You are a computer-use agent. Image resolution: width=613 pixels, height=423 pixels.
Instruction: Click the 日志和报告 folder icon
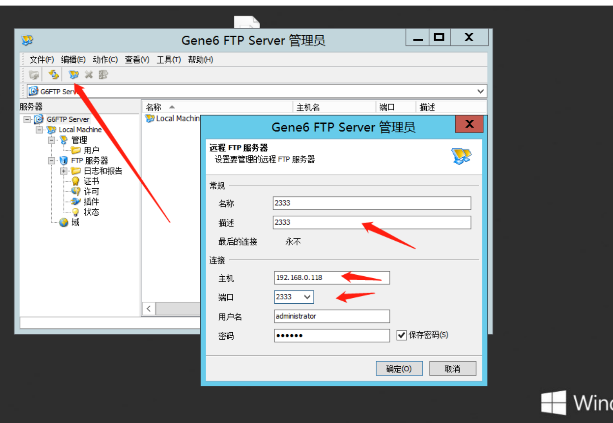[76, 171]
